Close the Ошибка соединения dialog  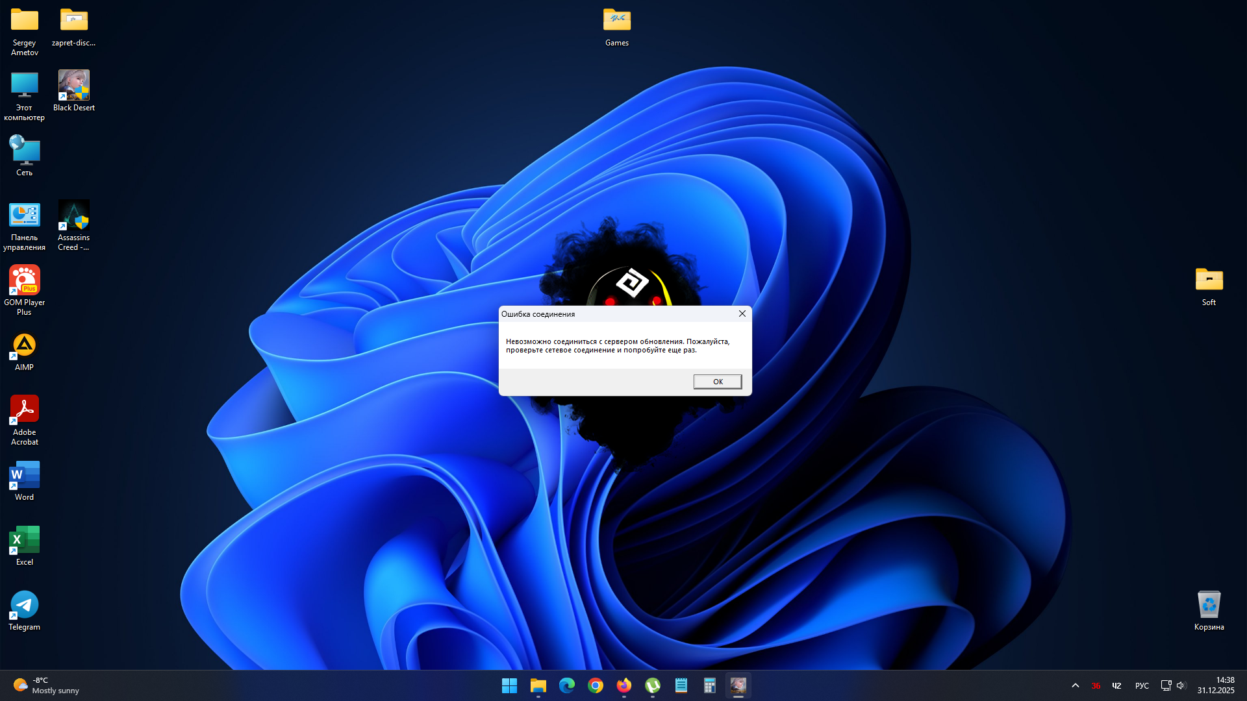[x=742, y=314]
